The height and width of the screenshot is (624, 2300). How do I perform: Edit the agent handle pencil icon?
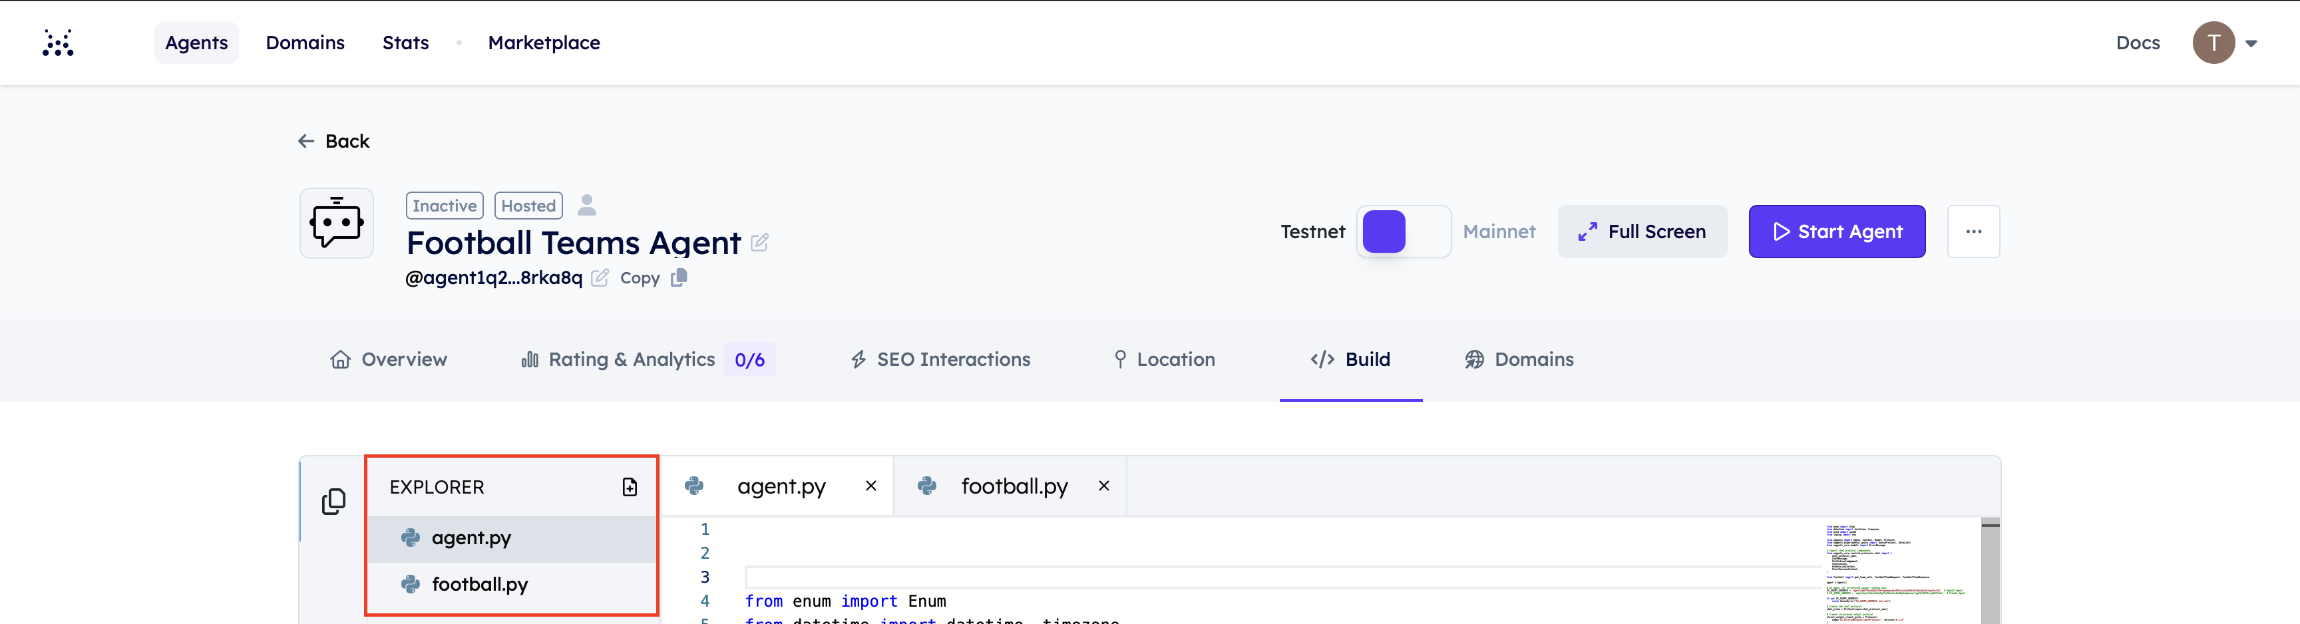point(600,277)
